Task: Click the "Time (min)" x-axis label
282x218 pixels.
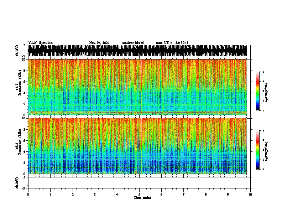Action: click(142, 198)
